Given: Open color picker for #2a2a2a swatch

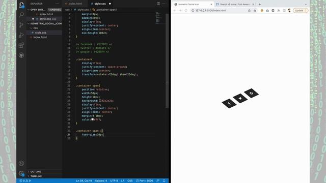Looking at the screenshot, I should tap(100, 101).
